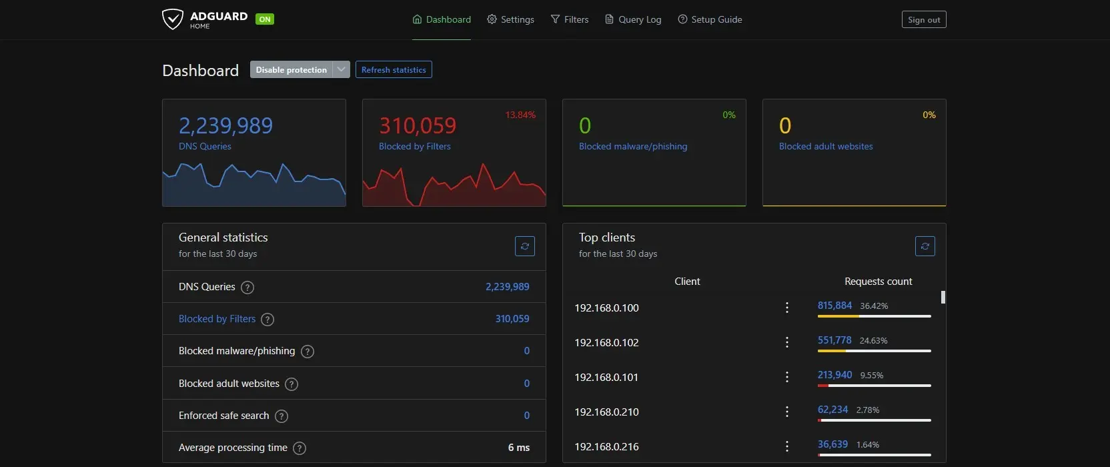The height and width of the screenshot is (467, 1110).
Task: Select client address 192.168.0.101
Action: point(606,377)
